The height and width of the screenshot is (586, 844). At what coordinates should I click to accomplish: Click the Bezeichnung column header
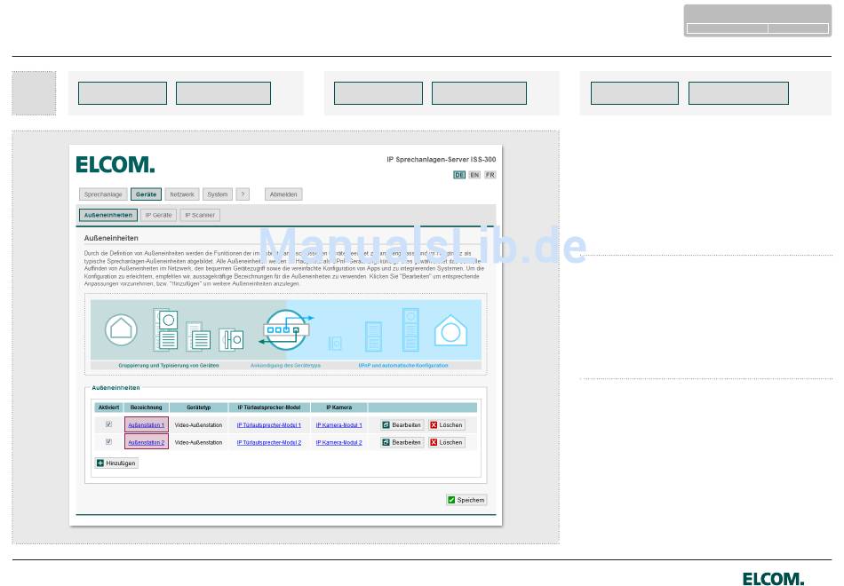(x=146, y=408)
